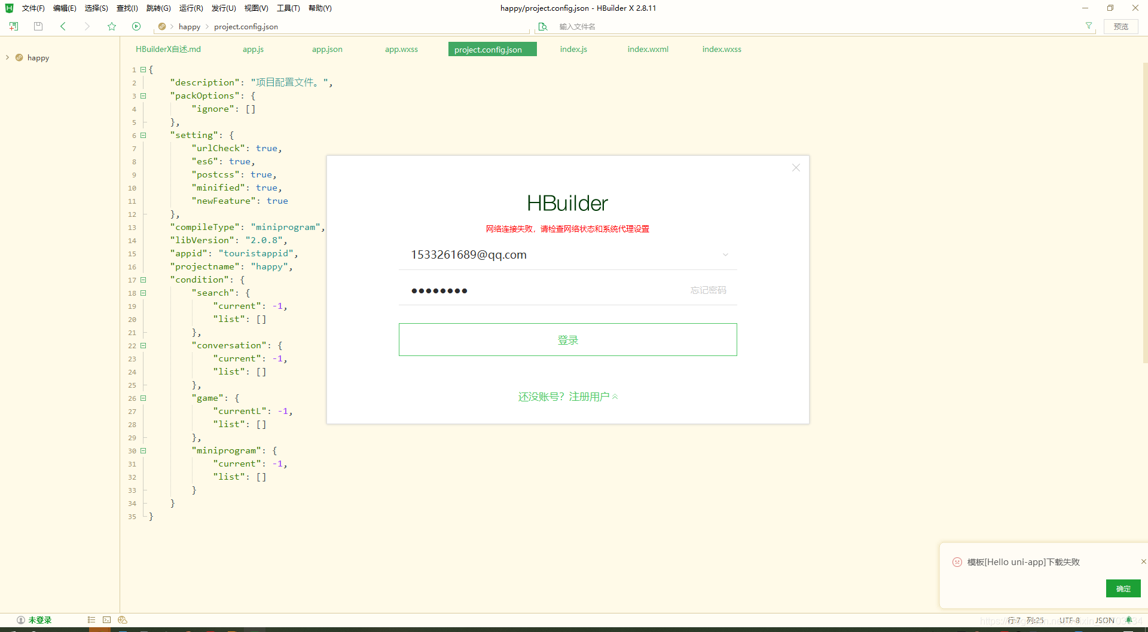This screenshot has height=632, width=1148.
Task: Go forward with the right arrow icon
Action: pos(87,26)
